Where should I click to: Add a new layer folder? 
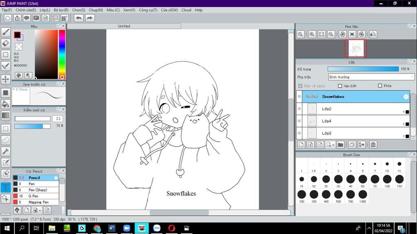pyautogui.click(x=340, y=144)
